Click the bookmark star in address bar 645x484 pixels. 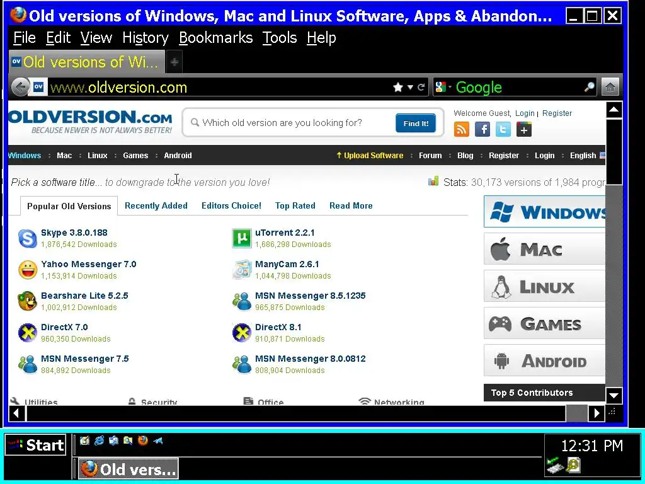(398, 87)
